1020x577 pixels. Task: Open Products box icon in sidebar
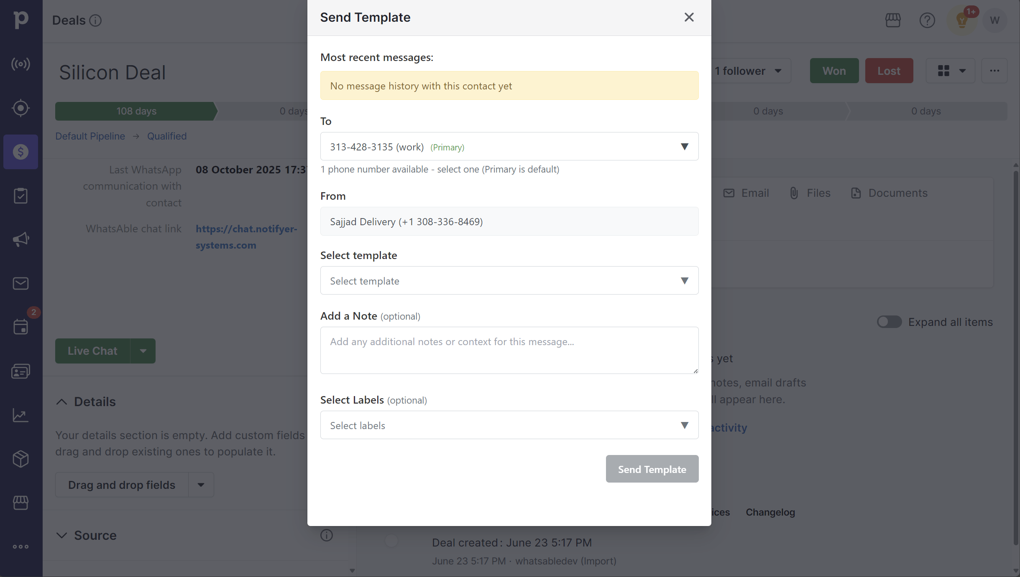point(20,459)
